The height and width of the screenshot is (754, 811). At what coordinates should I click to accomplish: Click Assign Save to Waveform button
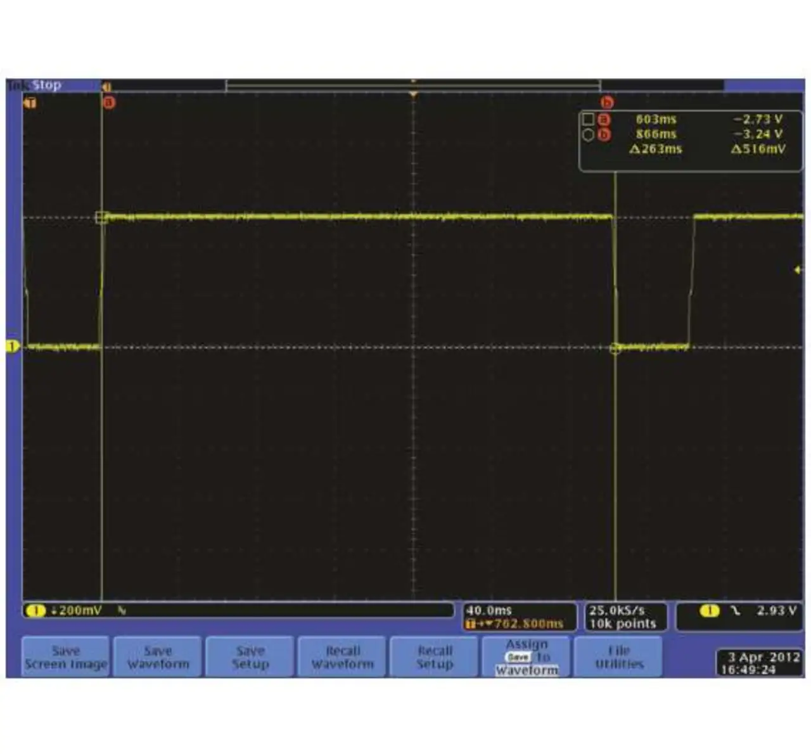pos(527,657)
